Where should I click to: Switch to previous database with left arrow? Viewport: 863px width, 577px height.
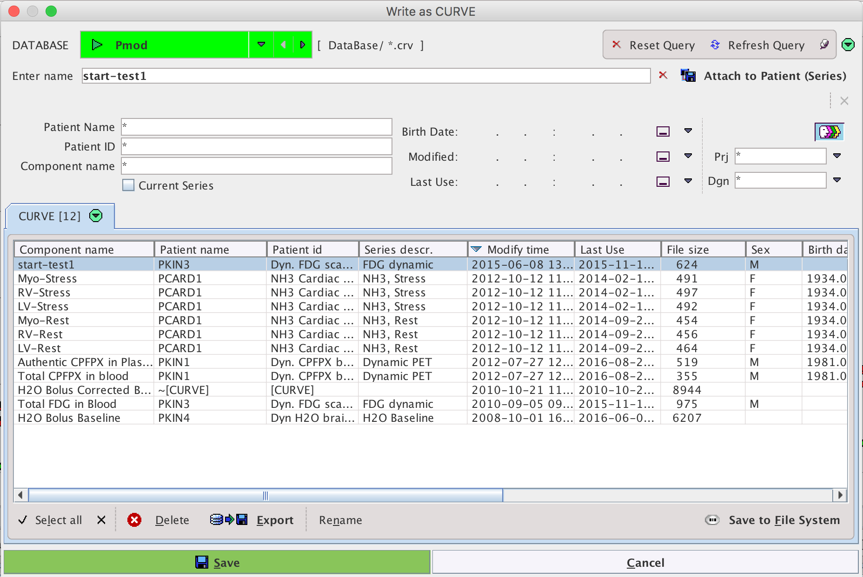click(x=283, y=45)
